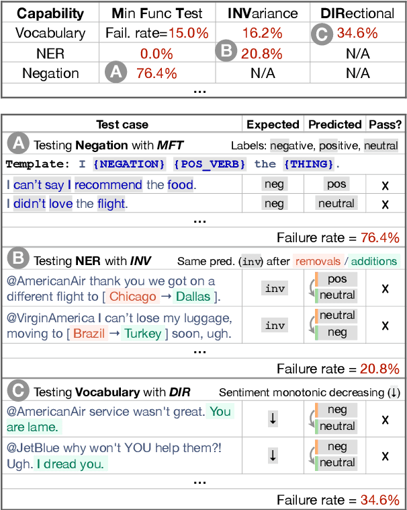Select the A badge beside "Testing Negation with MFT"

tap(17, 145)
